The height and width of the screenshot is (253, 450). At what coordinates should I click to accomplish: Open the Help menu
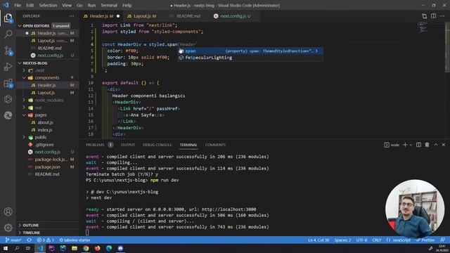127,5
